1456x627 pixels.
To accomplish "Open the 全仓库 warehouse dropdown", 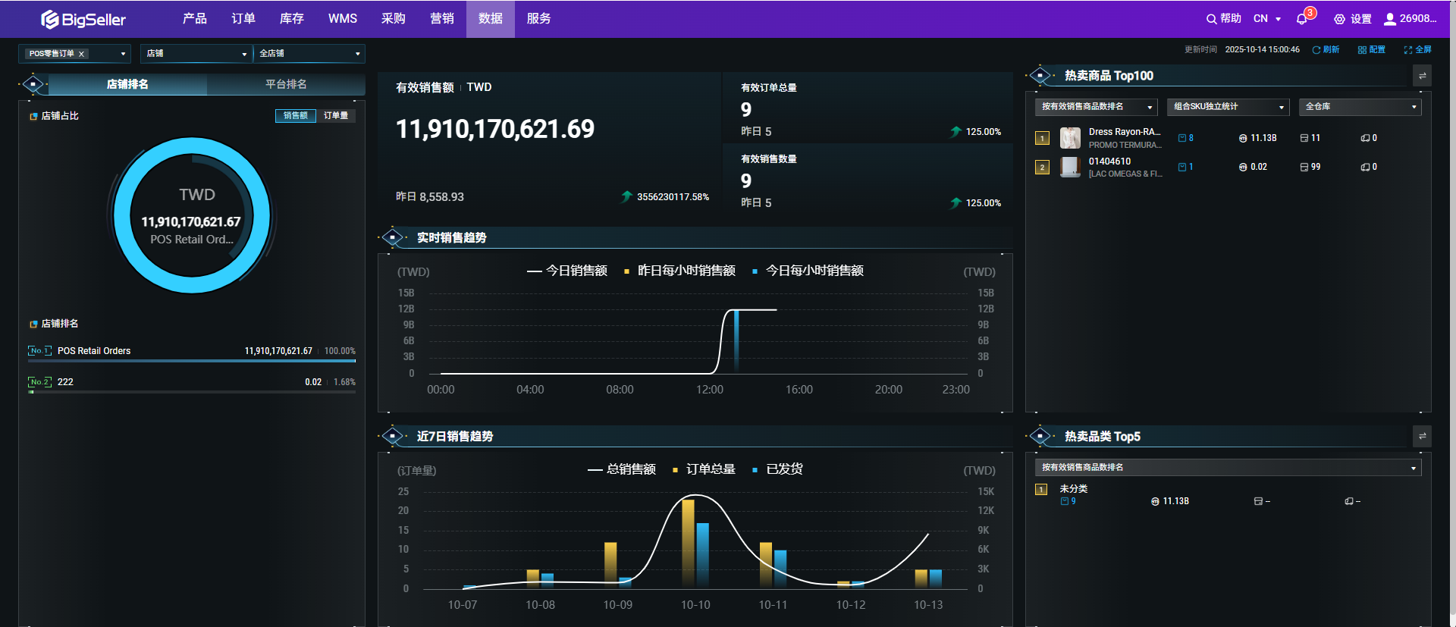I will click(1360, 107).
